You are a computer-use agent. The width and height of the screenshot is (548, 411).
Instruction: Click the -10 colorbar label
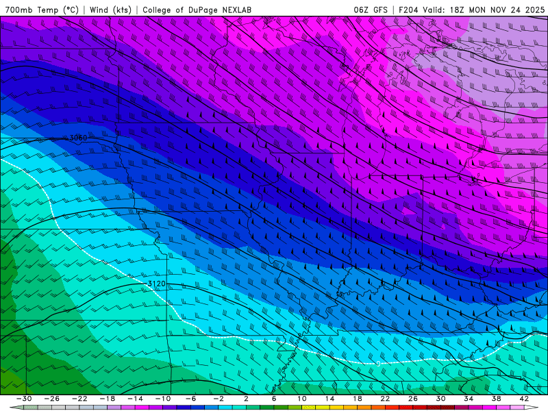(x=163, y=399)
